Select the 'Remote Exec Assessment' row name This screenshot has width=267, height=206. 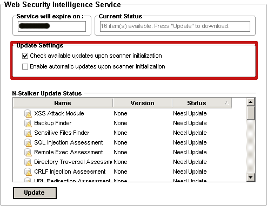click(x=69, y=152)
